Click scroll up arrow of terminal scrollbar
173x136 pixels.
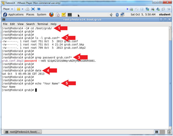[170, 28]
